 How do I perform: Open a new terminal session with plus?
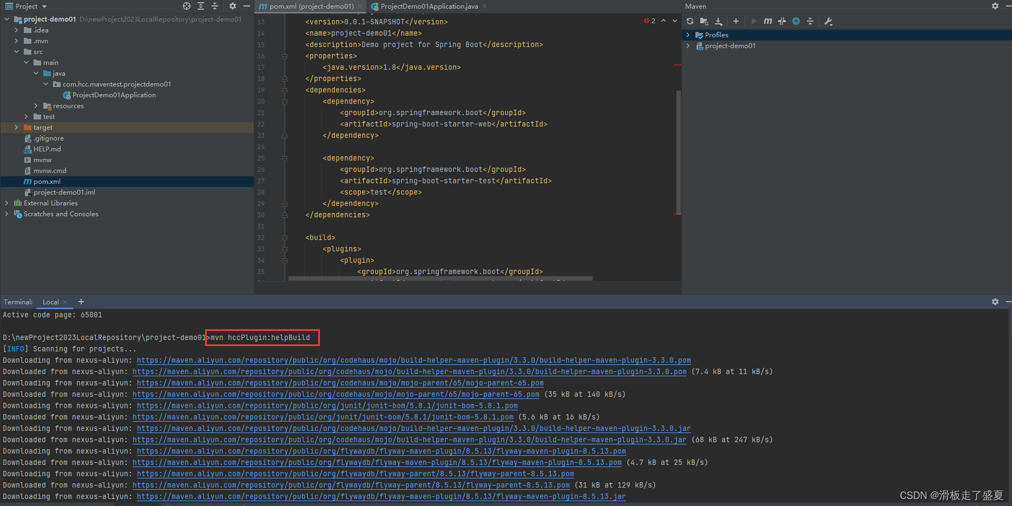click(81, 302)
